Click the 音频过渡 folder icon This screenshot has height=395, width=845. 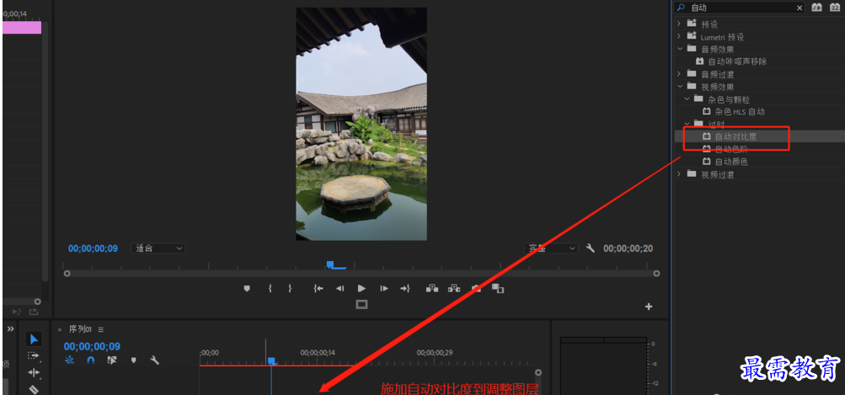pos(692,74)
